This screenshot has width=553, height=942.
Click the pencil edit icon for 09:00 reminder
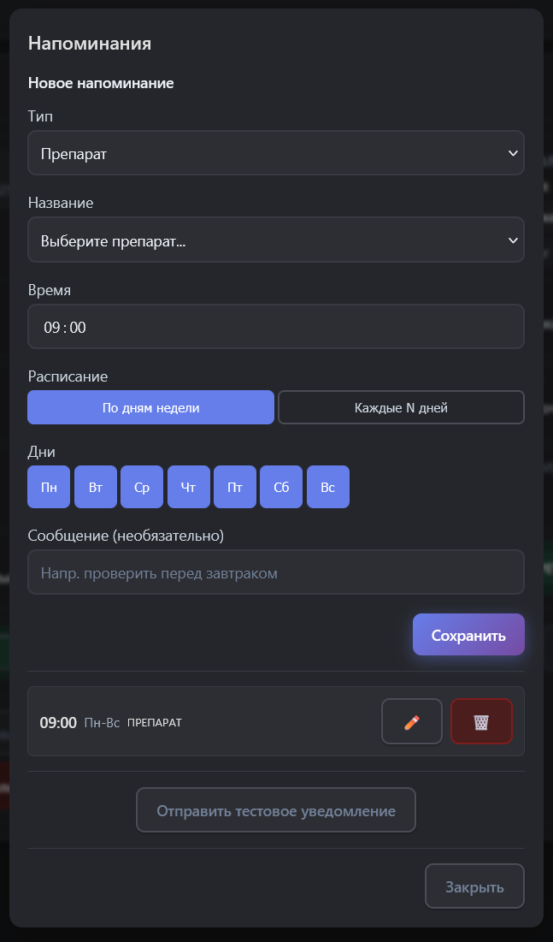click(x=412, y=721)
